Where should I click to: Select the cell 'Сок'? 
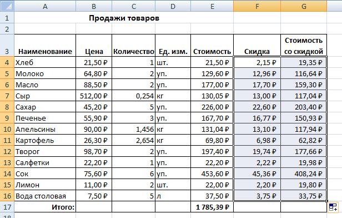click(x=45, y=174)
